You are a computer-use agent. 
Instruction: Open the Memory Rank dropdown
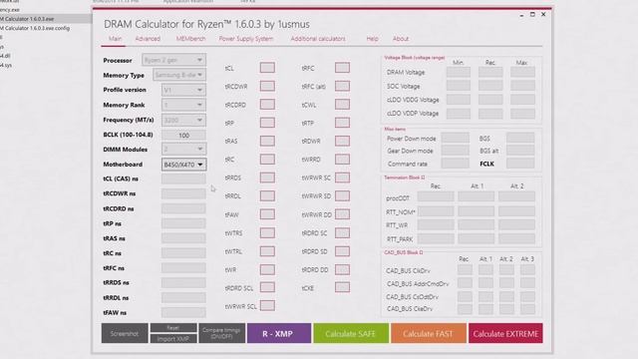(183, 105)
